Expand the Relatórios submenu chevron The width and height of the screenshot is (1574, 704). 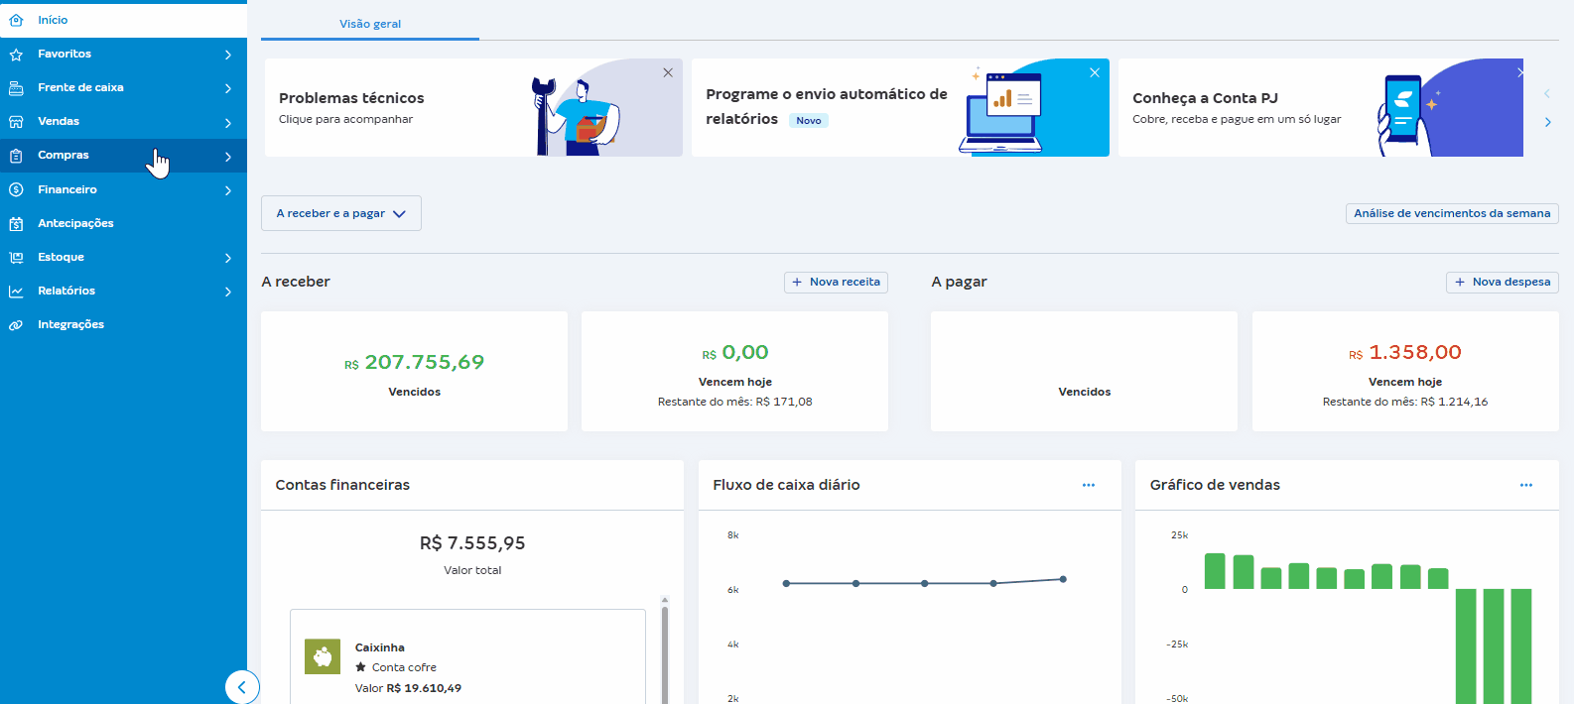click(x=228, y=292)
